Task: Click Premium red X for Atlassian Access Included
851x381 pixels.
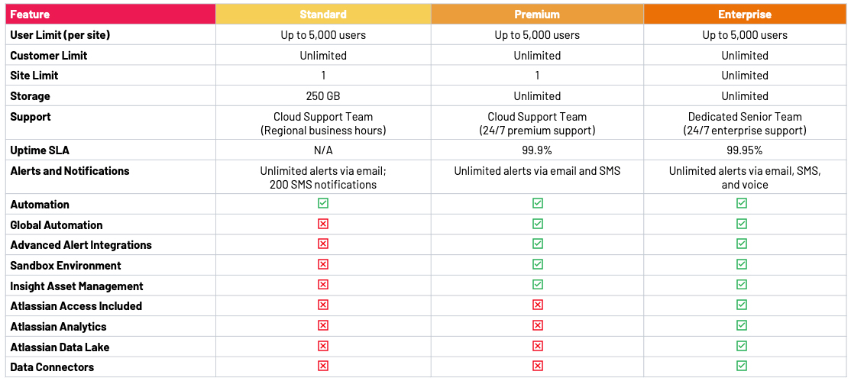Action: 537,305
